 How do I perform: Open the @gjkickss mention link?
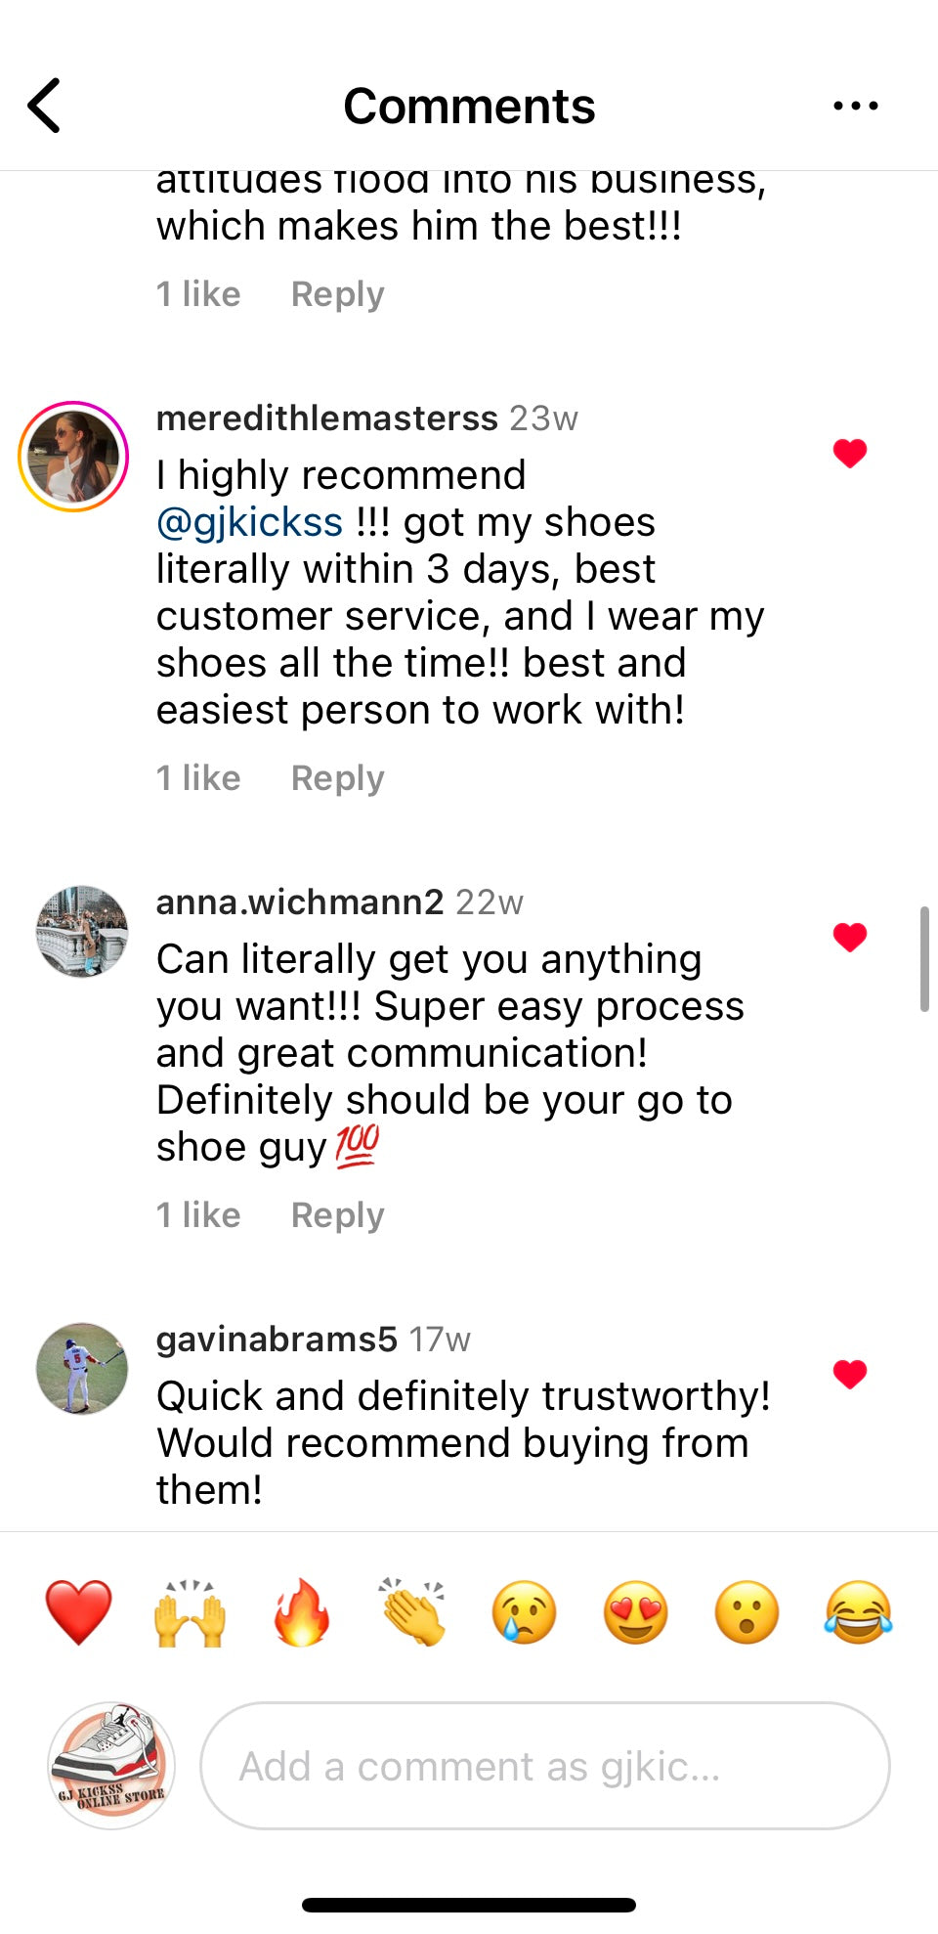tap(250, 522)
